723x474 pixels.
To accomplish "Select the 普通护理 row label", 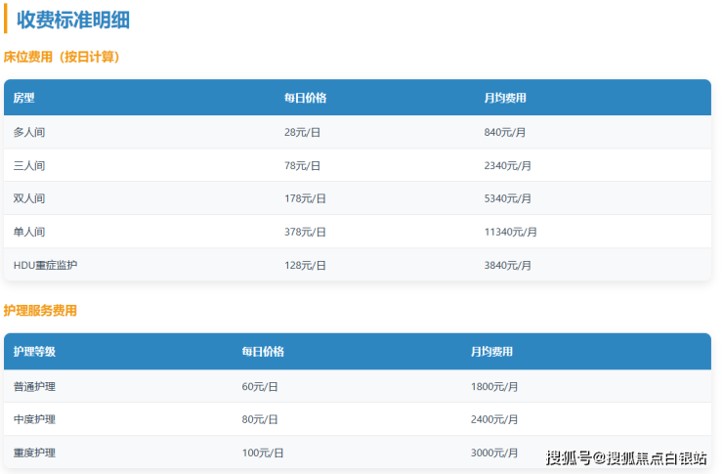I will [34, 386].
